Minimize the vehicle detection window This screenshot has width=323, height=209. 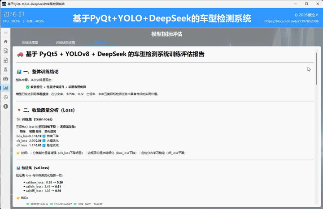pos(295,4)
